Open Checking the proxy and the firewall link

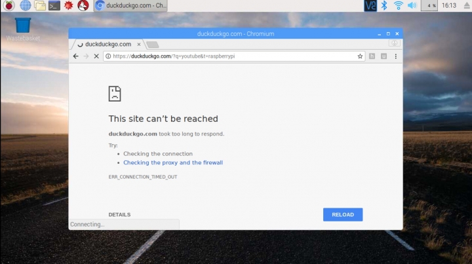[x=173, y=162]
